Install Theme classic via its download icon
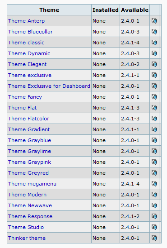Screen dimensions: 167x248 click(x=154, y=43)
